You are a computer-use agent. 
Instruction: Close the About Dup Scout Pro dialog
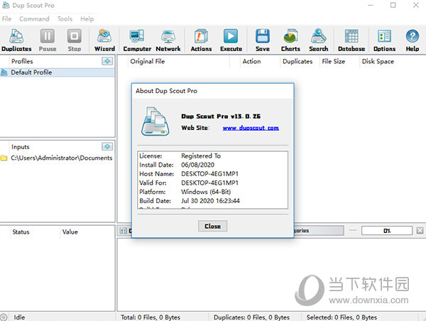212,226
